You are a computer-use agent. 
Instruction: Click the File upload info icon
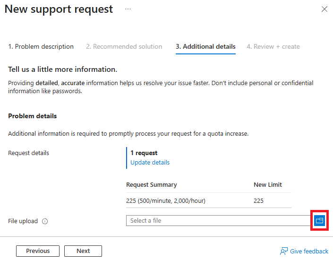45,221
